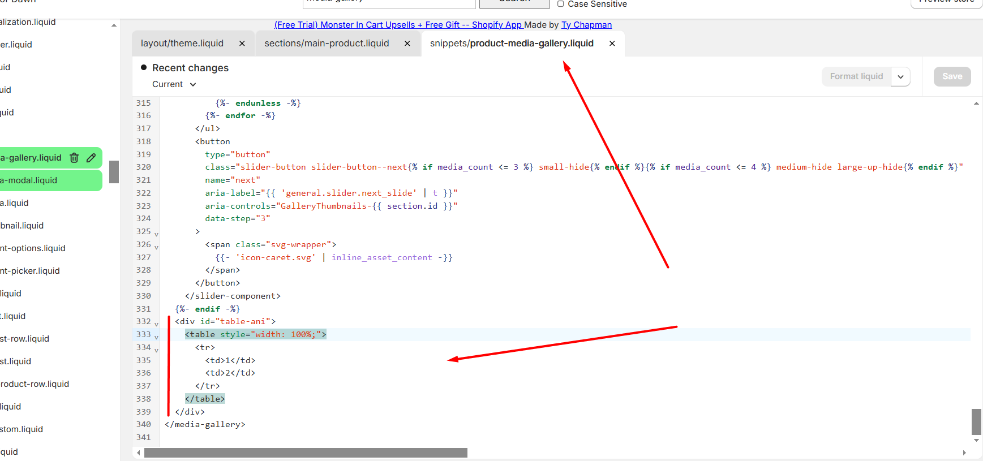
Task: Rename gallery.liquid using the pencil icon
Action: pos(91,158)
